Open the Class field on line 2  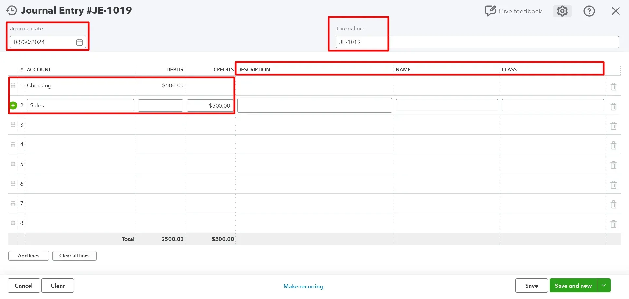pyautogui.click(x=553, y=105)
